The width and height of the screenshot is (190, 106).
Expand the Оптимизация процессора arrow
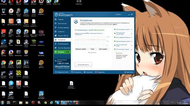tap(132, 33)
